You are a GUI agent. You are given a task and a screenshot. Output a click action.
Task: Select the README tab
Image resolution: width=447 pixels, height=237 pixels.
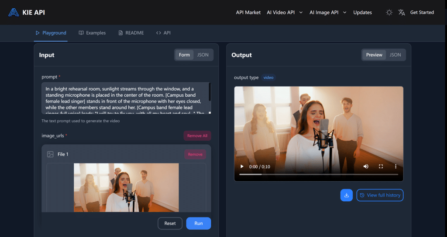(x=131, y=33)
